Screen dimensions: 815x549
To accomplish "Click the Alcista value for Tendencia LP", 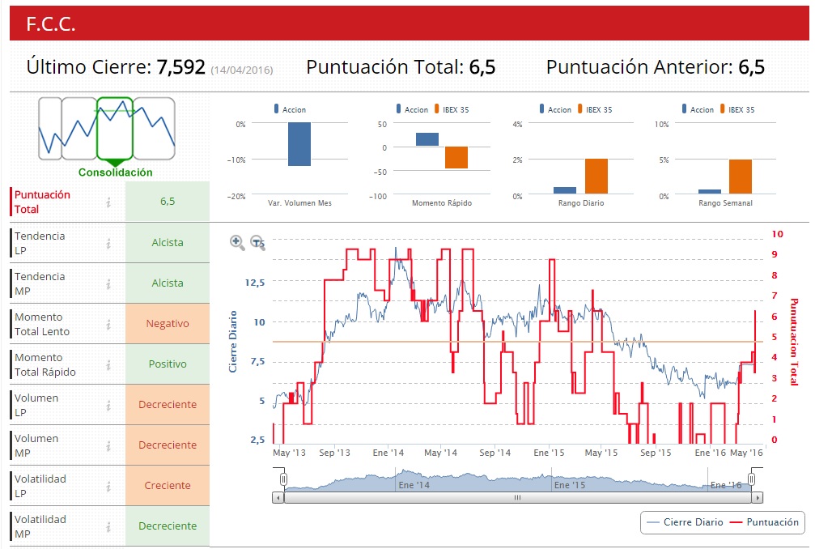I will 168,242.
